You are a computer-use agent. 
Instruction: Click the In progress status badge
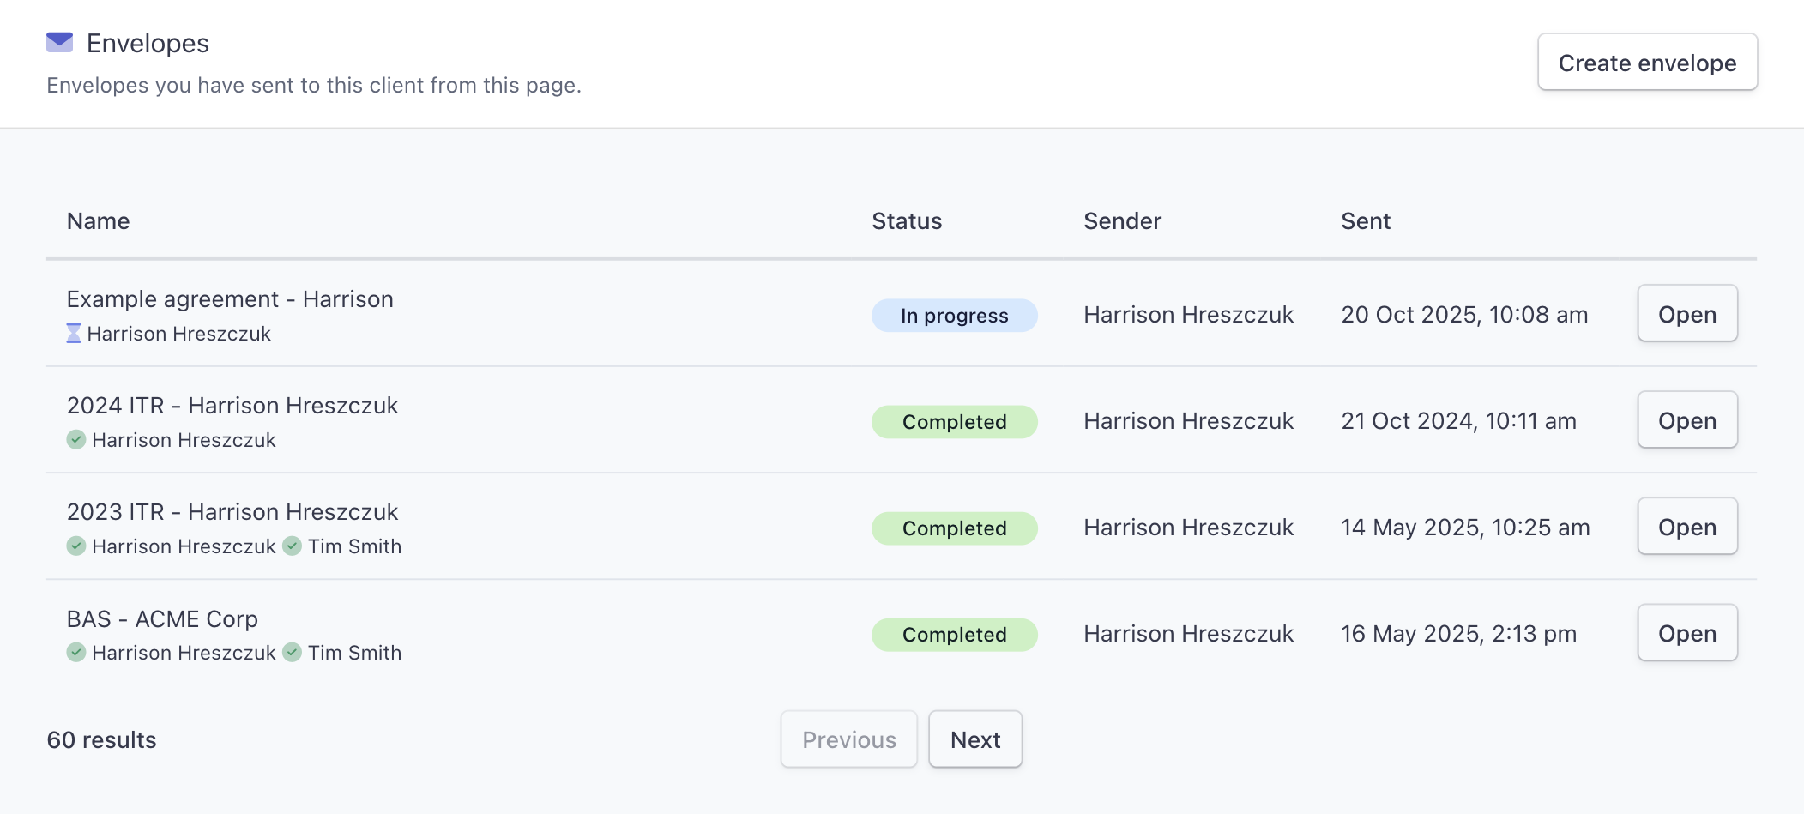(955, 315)
